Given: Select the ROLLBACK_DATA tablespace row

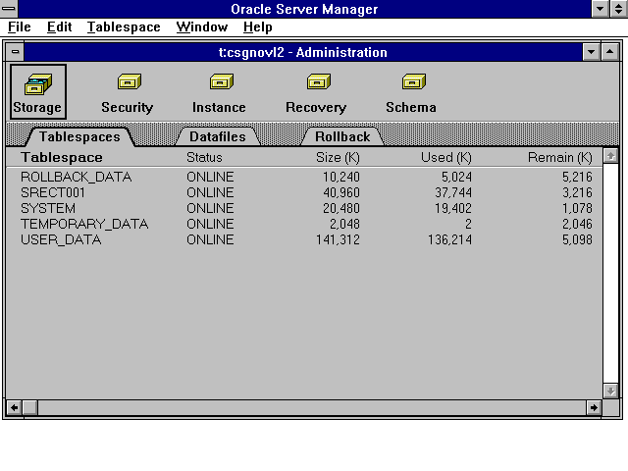Looking at the screenshot, I should (76, 177).
